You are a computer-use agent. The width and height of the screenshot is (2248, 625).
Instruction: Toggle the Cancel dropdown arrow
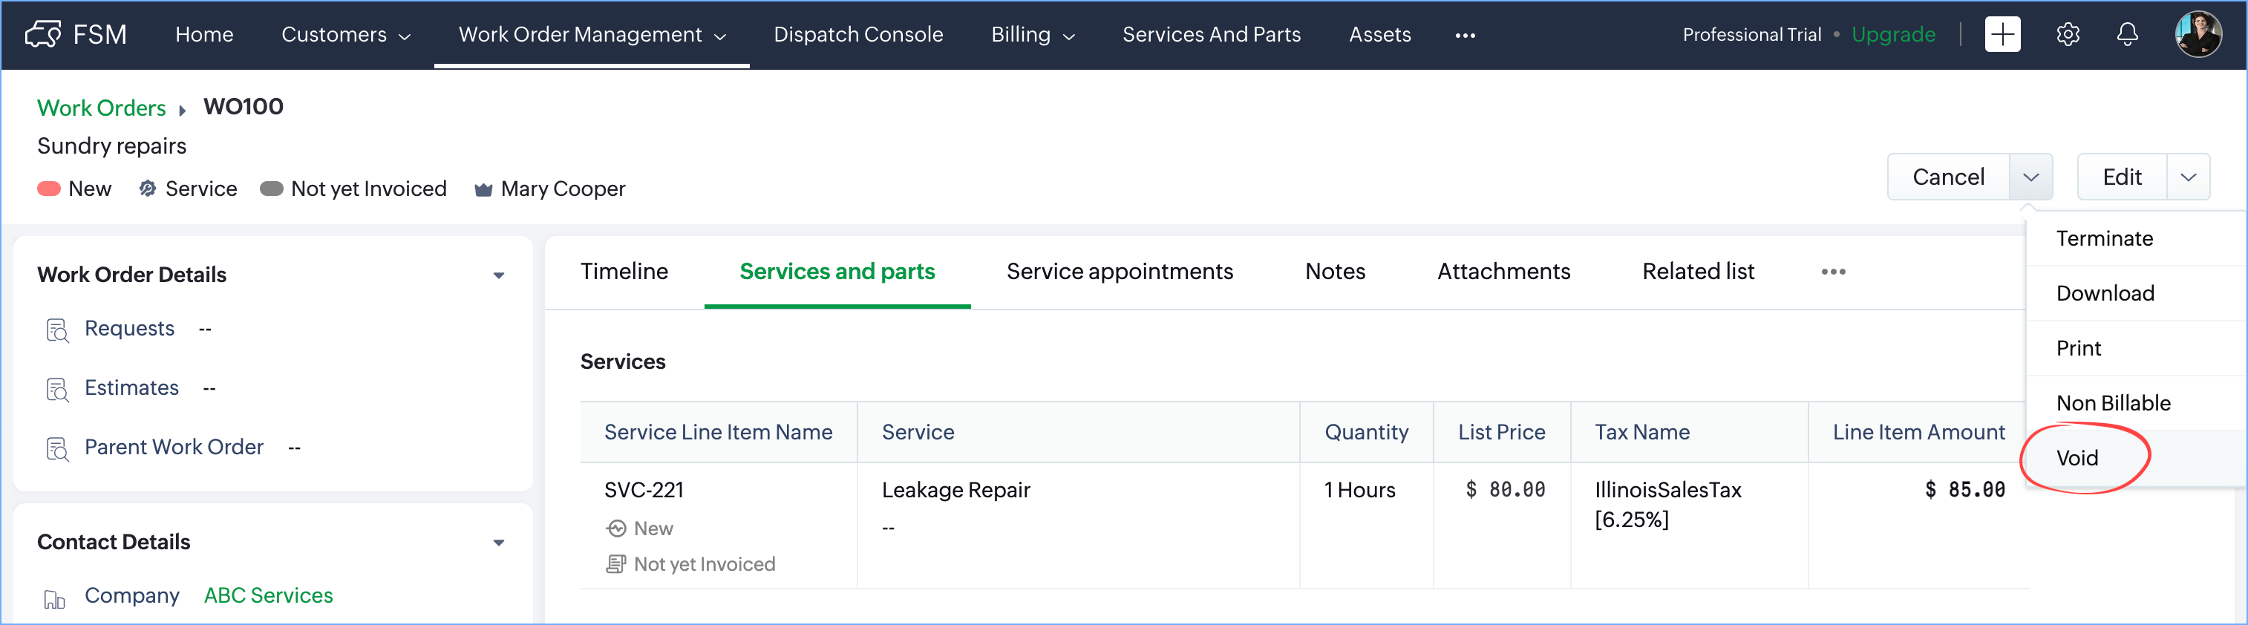click(x=2030, y=177)
